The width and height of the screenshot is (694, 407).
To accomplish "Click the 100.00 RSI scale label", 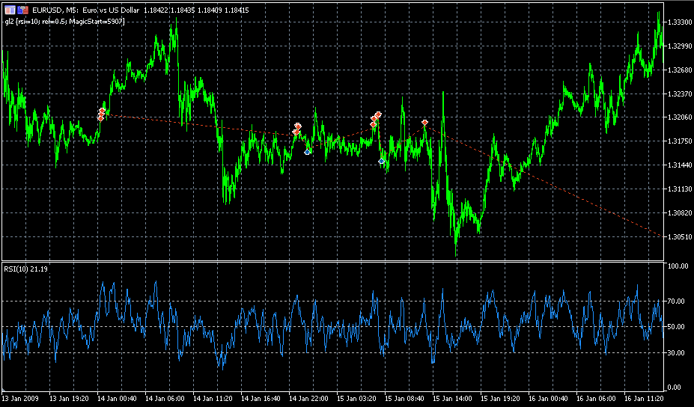I will coord(680,266).
